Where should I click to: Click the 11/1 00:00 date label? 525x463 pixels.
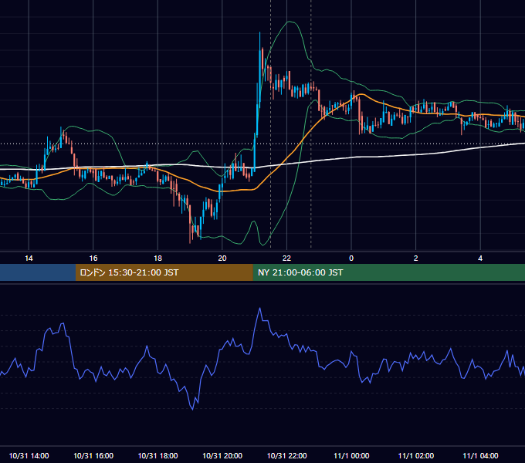[351, 455]
